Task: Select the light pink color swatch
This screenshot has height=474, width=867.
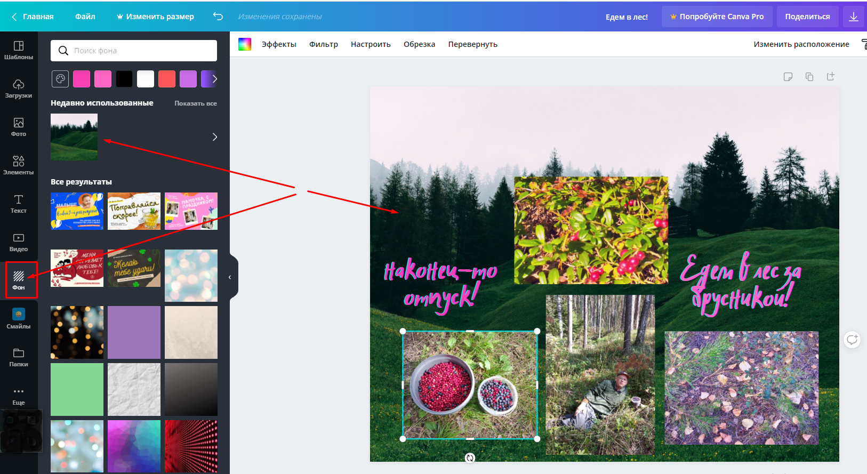Action: (x=103, y=79)
